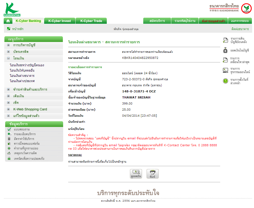
Task: Click reference number KBKR140404822950872
Action: [x=140, y=58]
